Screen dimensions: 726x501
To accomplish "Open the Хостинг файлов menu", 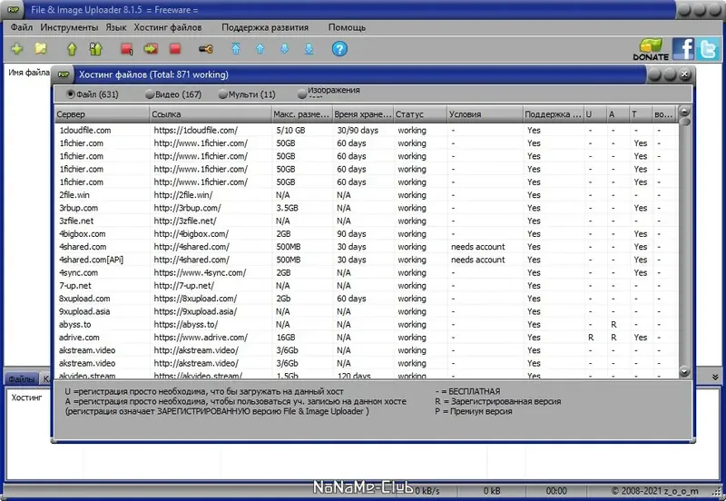I will tap(168, 27).
